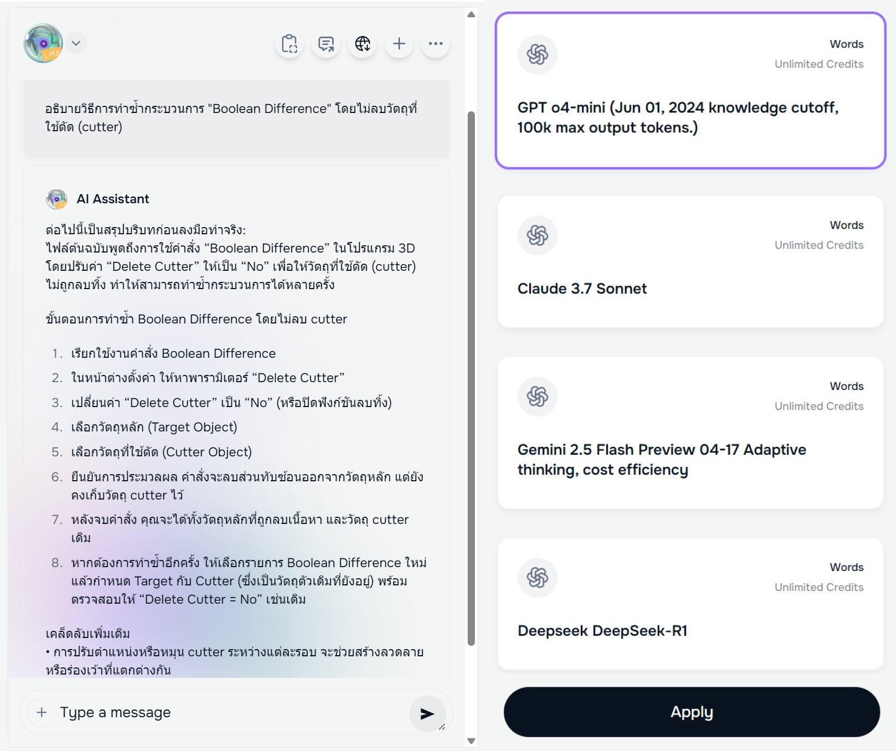Click the user message about Boolean Difference
Viewport: 896px width, 751px height.
pyautogui.click(x=237, y=118)
